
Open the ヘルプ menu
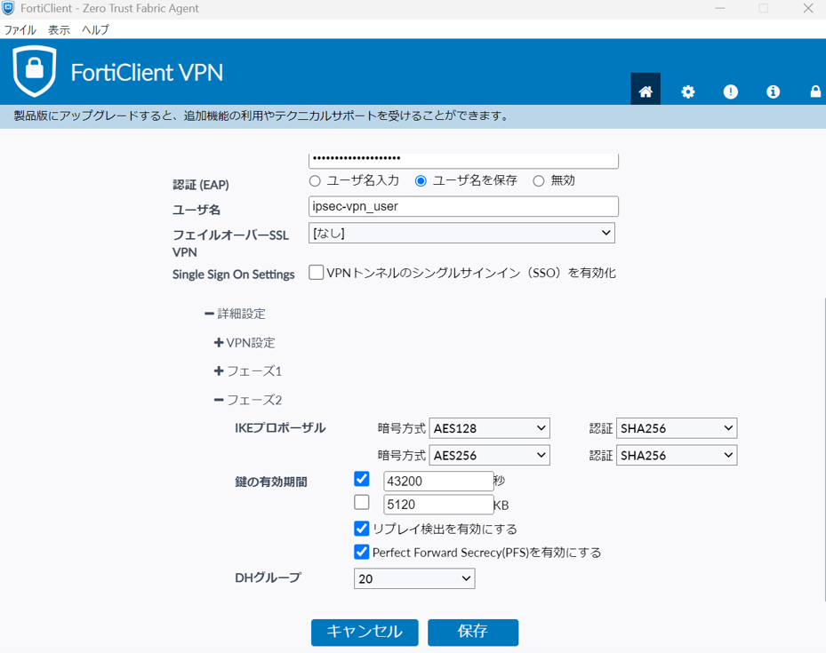click(x=95, y=30)
